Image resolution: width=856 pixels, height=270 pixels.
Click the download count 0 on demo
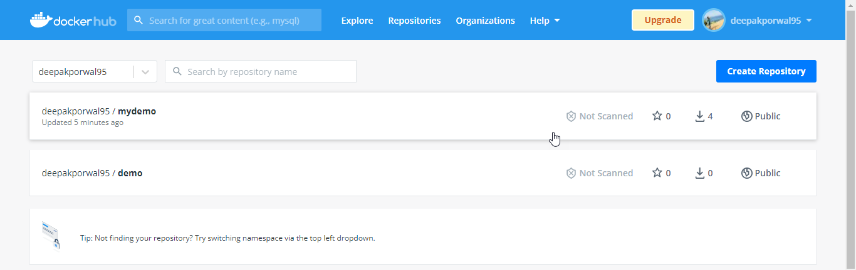[710, 173]
